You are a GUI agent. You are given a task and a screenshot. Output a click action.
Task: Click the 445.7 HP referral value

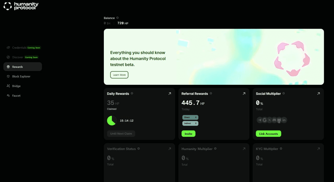193,103
